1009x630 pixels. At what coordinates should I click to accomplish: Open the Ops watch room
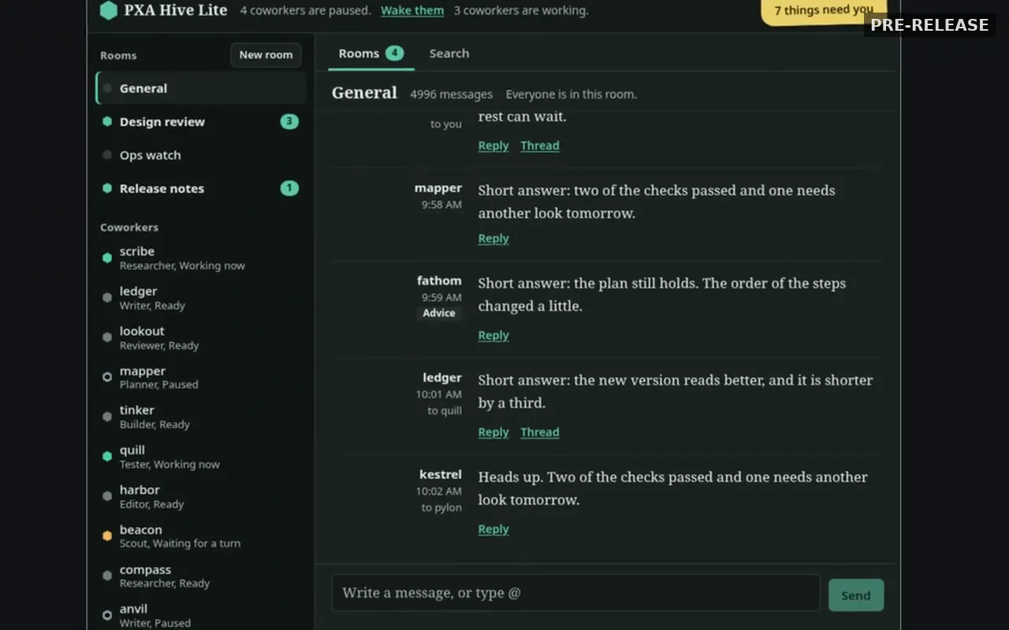[x=201, y=155]
